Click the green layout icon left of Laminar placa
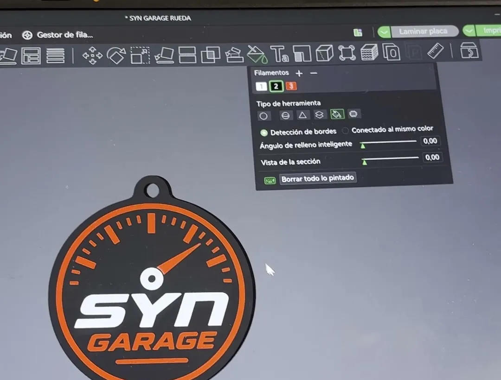 point(358,32)
